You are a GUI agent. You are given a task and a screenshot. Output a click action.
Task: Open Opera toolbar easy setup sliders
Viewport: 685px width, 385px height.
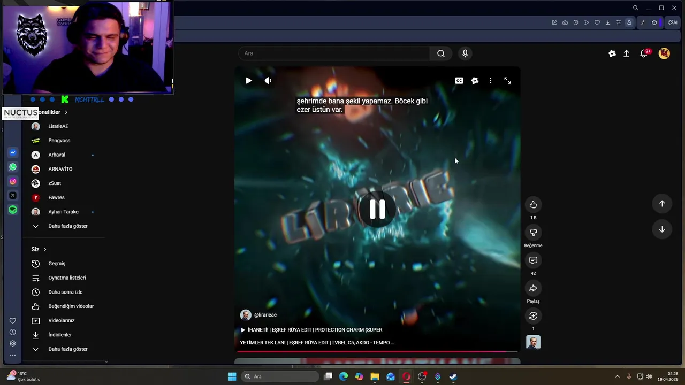(x=619, y=22)
